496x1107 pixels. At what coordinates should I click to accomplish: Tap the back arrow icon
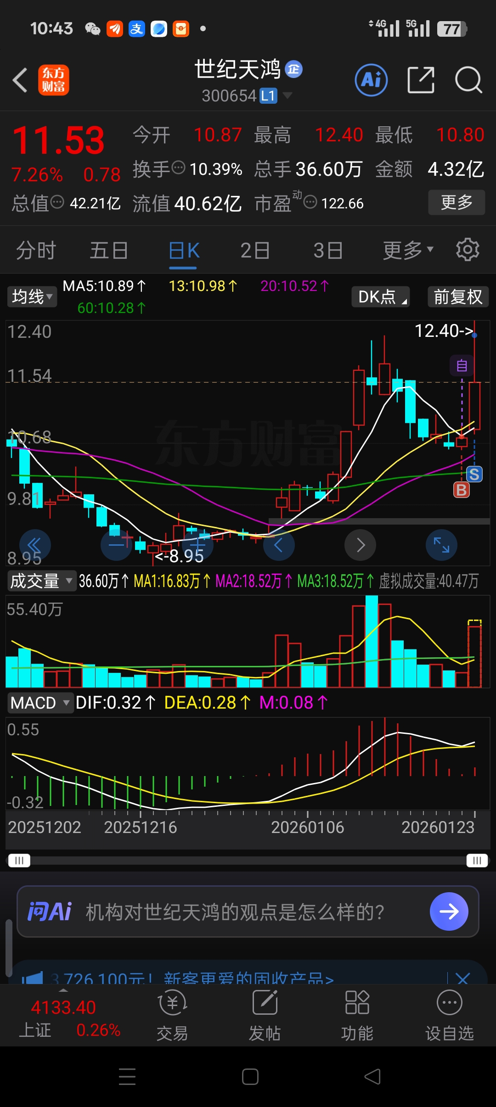pyautogui.click(x=20, y=80)
